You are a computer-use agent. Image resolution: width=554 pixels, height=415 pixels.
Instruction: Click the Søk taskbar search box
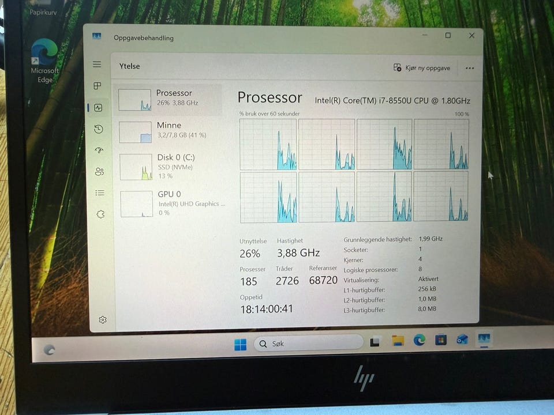point(308,343)
